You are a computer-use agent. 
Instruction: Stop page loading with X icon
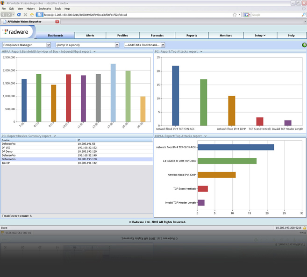[25, 14]
